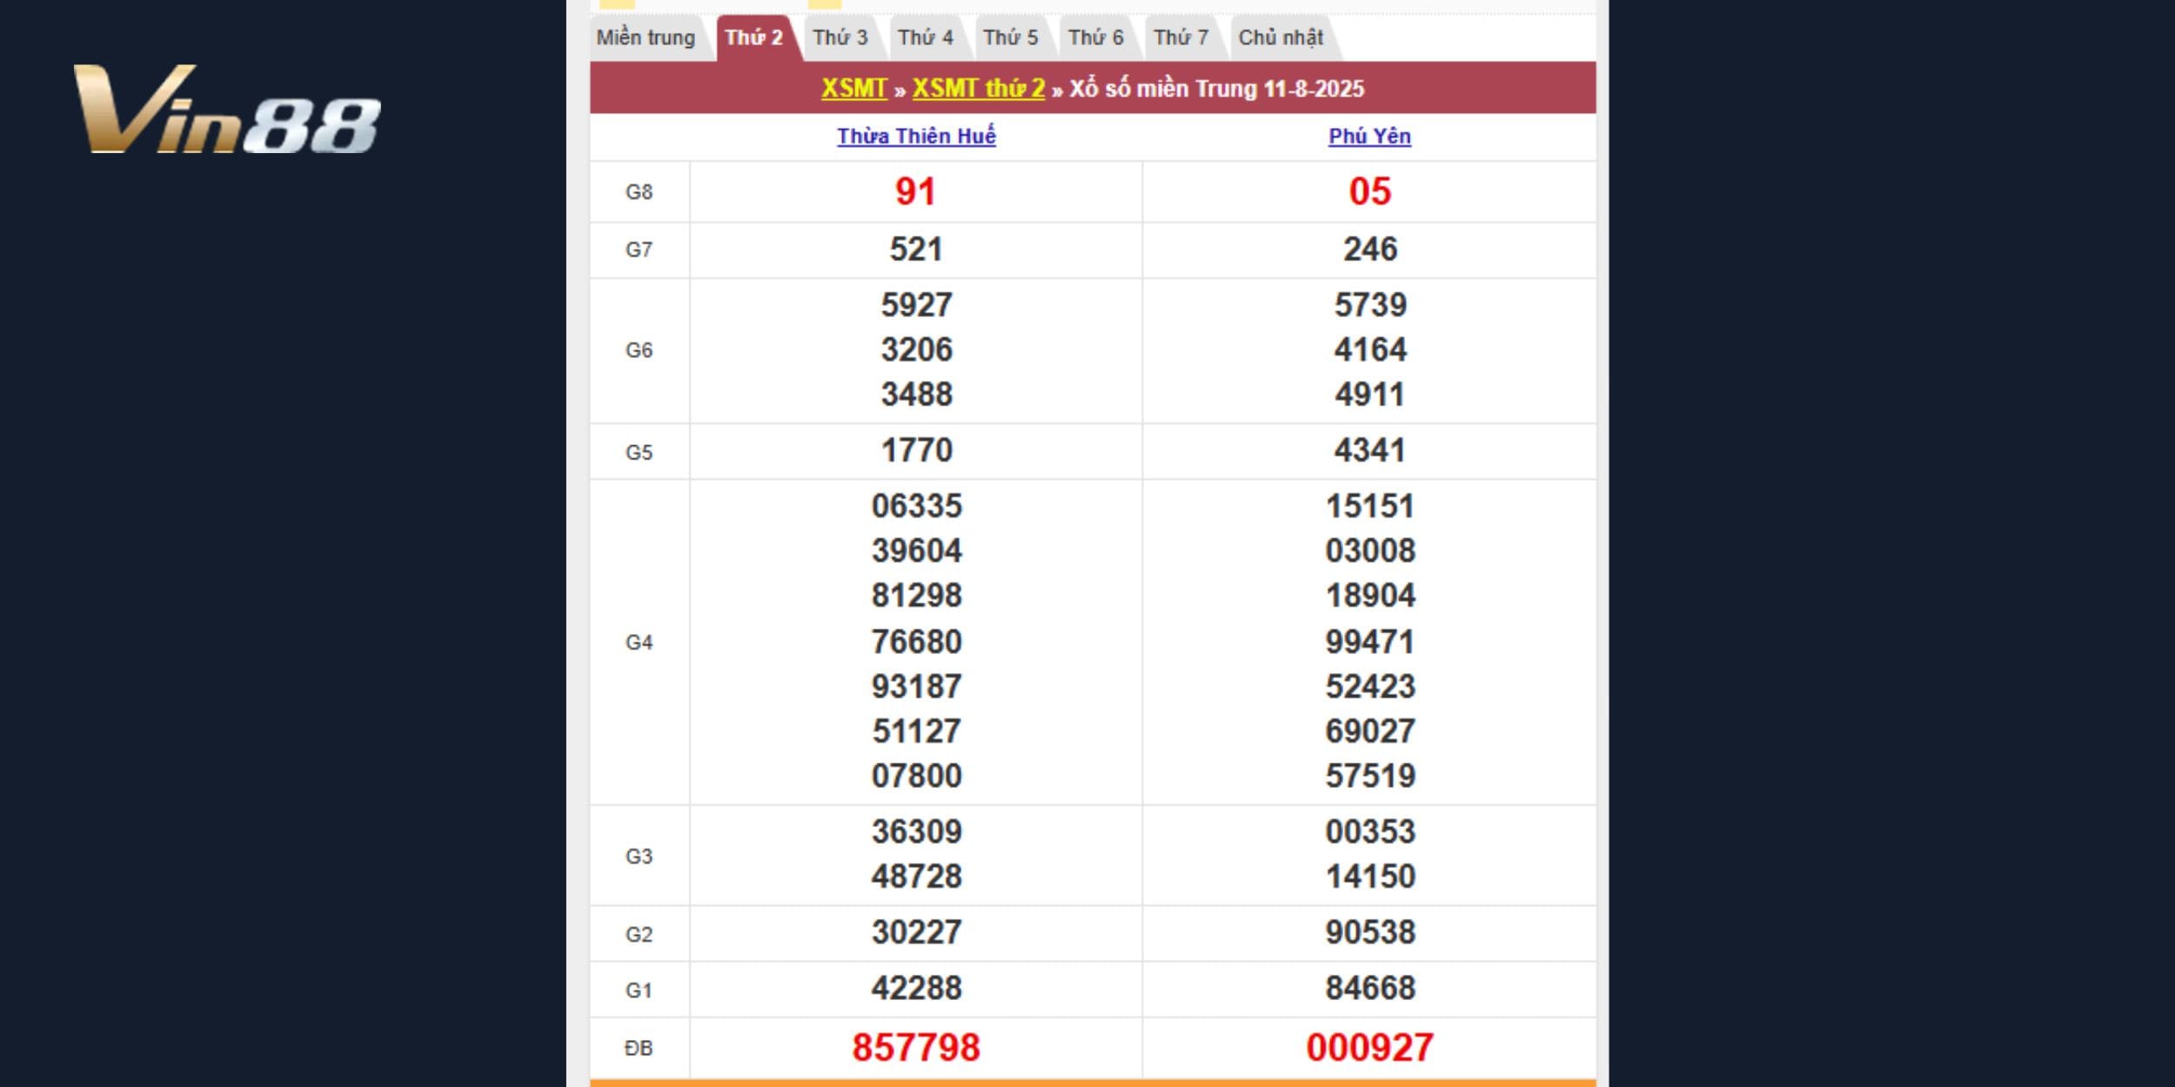Select the G5 number 4341

tap(1370, 450)
